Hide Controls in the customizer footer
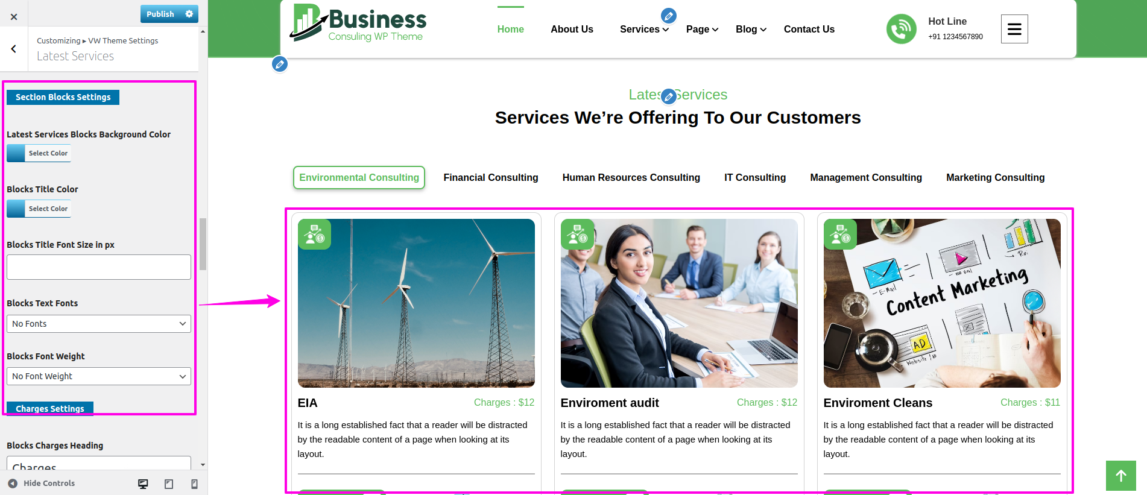The image size is (1147, 495). 41,484
